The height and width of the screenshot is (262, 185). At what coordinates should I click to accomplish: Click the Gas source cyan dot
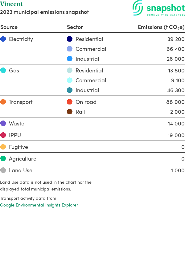coord(3,71)
